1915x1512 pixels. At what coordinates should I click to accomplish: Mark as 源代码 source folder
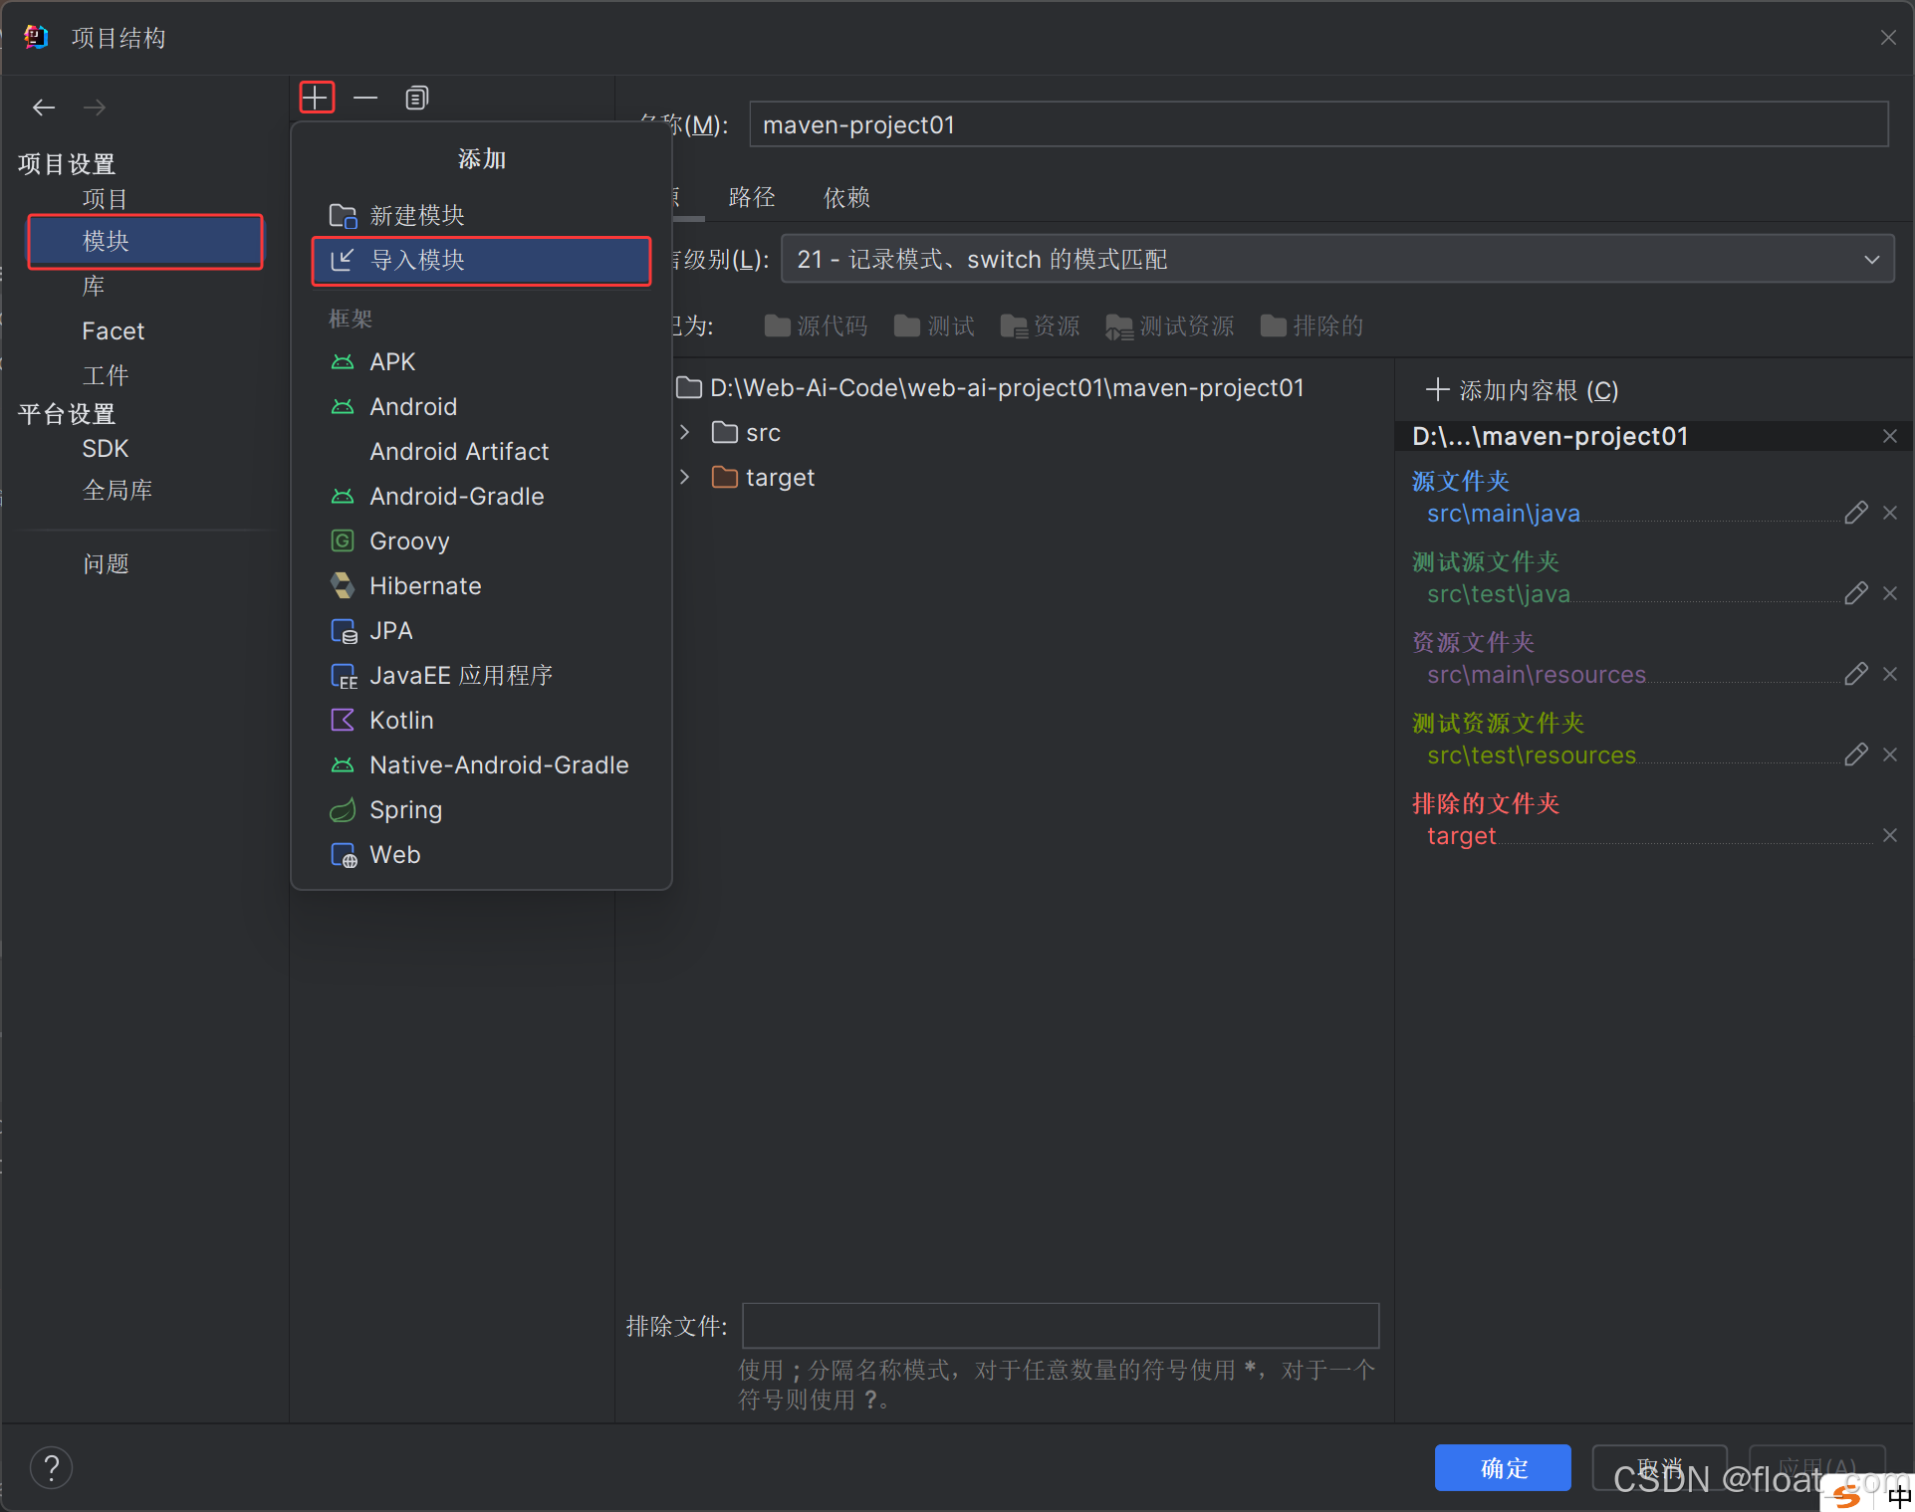tap(816, 326)
